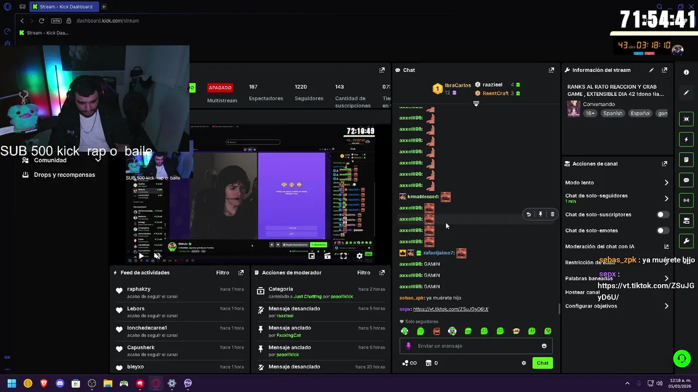Collapse the chat leaderboard arrow

pos(476,103)
